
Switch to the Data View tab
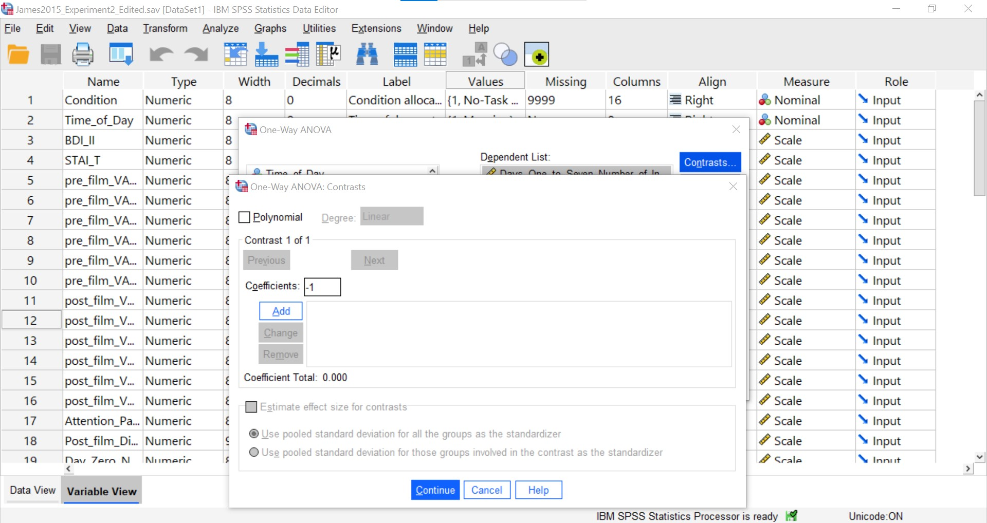coord(32,490)
